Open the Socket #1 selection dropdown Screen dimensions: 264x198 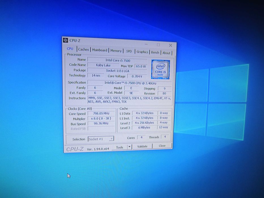point(101,139)
